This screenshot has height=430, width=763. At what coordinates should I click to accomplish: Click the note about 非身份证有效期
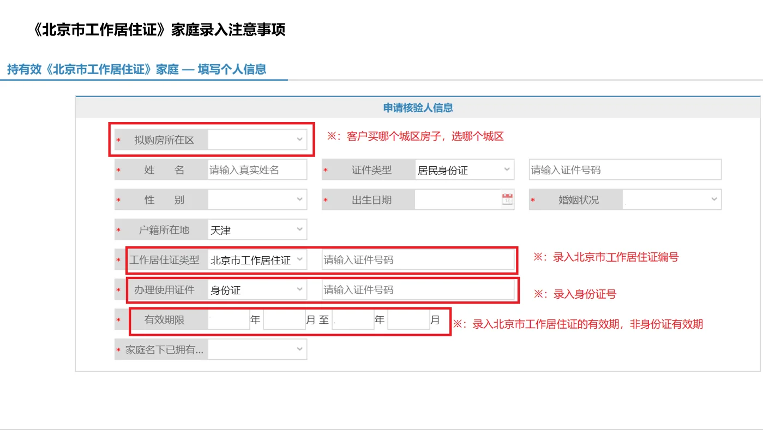pyautogui.click(x=578, y=324)
